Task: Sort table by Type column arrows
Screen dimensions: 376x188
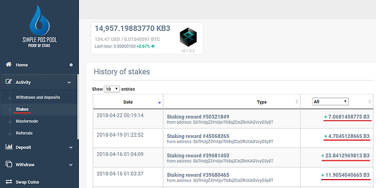Action: point(297,102)
